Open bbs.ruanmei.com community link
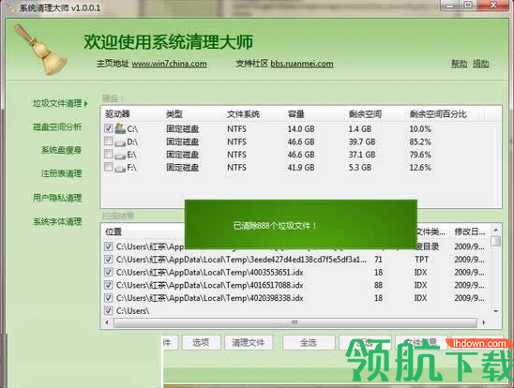The height and width of the screenshot is (388, 514). pyautogui.click(x=302, y=64)
